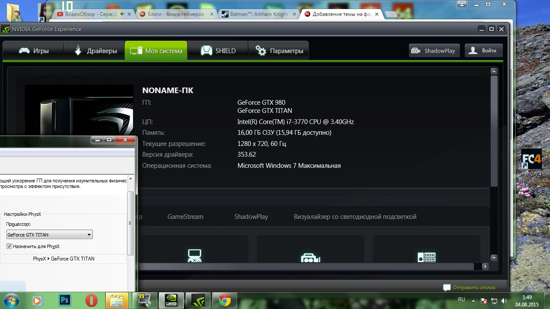Screen dimensions: 550x309
Task: Click the GeForce GTX 980 GPU text
Action: coord(261,103)
